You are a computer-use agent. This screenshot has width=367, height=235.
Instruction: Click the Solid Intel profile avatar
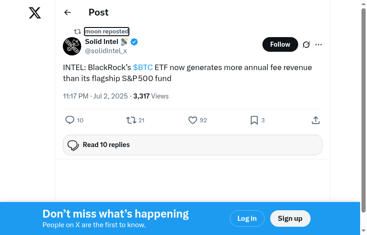pyautogui.click(x=72, y=46)
